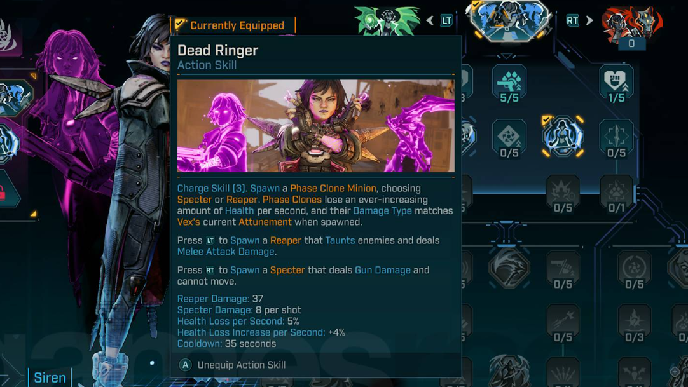688x387 pixels.
Task: Toggle the checkmark on the blue tree emblem
Action: click(x=475, y=4)
